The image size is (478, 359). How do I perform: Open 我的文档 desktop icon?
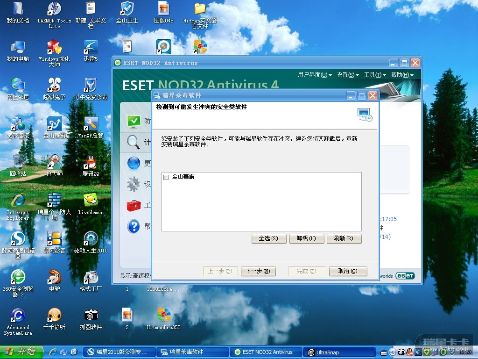pos(18,12)
